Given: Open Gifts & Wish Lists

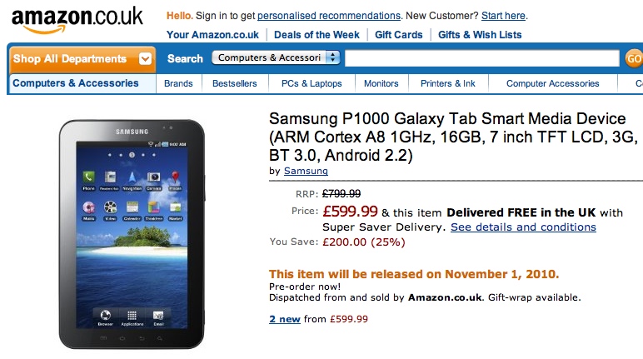Looking at the screenshot, I should pos(480,34).
